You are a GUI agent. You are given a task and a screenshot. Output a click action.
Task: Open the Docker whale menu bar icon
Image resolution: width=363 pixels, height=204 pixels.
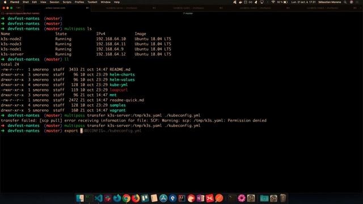(x=240, y=2)
